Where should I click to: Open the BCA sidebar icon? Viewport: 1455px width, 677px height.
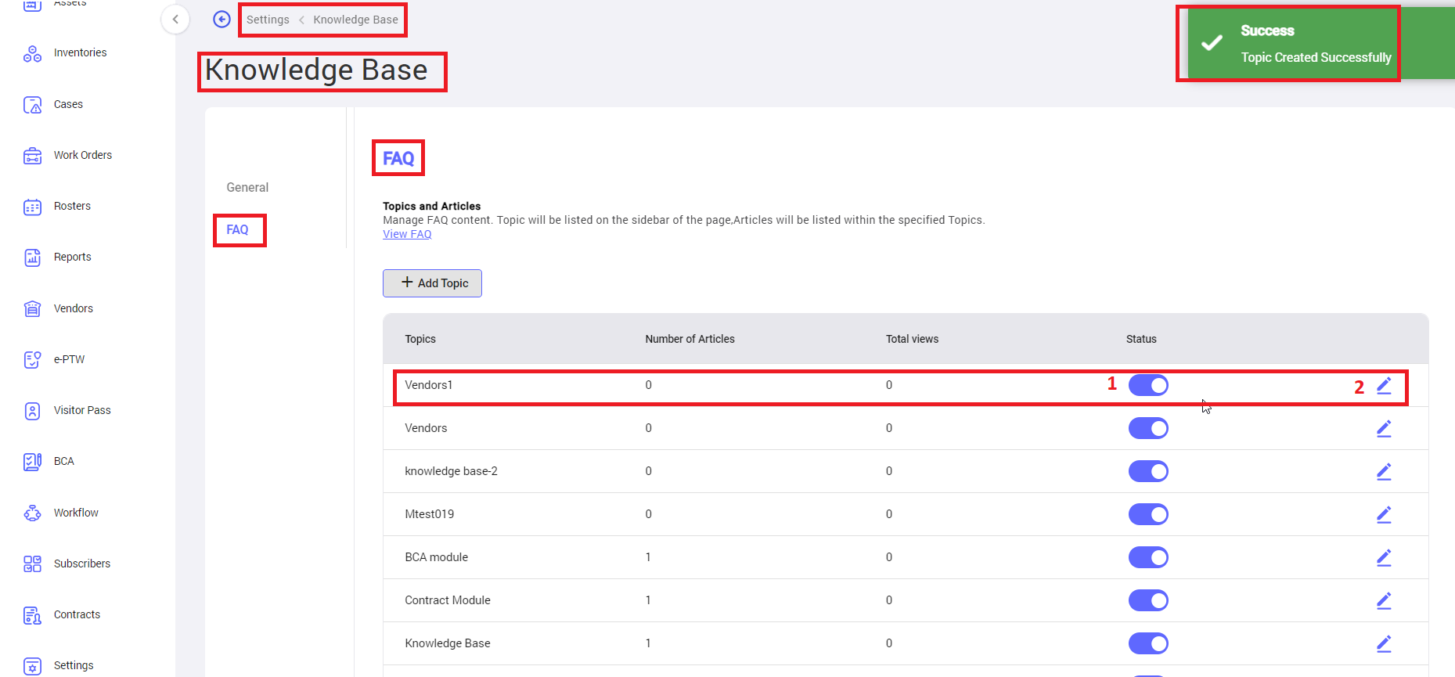pyautogui.click(x=32, y=462)
